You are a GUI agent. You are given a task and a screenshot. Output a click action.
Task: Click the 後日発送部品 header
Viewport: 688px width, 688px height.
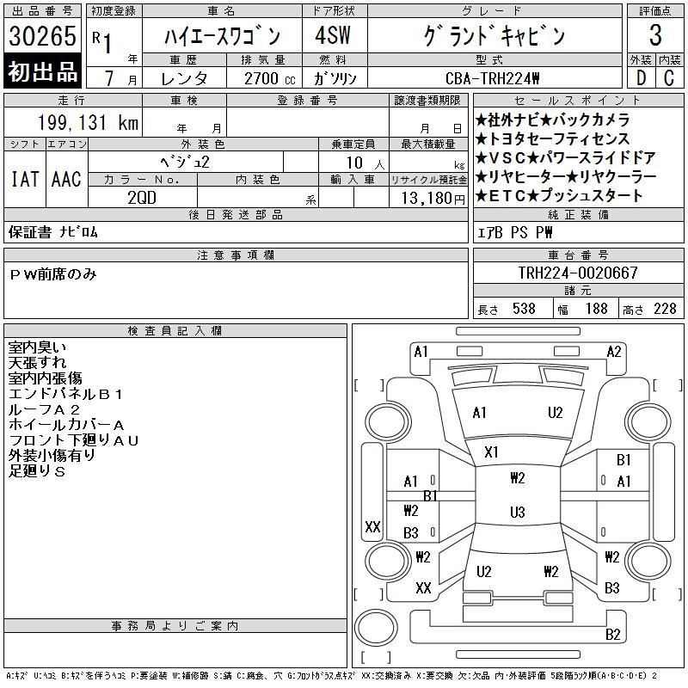[x=236, y=214]
